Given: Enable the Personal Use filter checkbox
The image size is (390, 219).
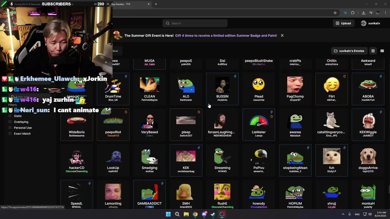Looking at the screenshot, I should pos(10,128).
